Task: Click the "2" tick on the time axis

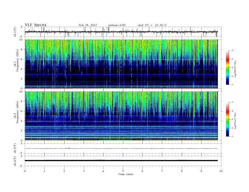Action: tap(64, 171)
